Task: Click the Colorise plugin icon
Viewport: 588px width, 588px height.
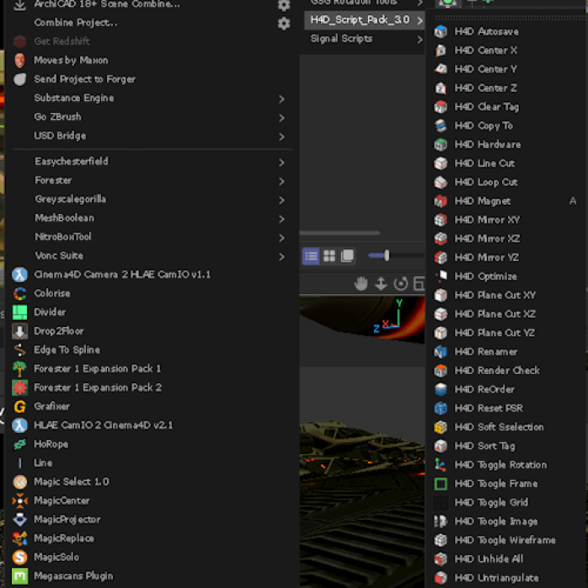Action: (x=20, y=293)
